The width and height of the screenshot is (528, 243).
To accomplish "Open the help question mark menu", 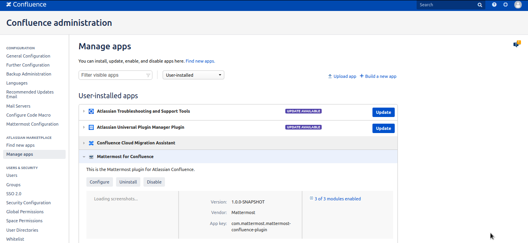I will [x=494, y=5].
